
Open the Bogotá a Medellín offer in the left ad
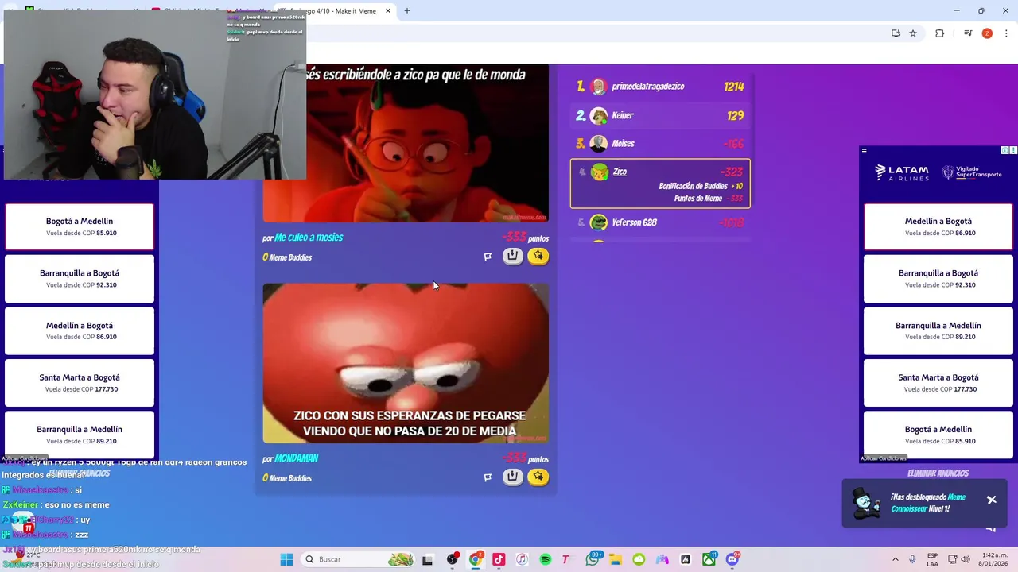click(80, 226)
